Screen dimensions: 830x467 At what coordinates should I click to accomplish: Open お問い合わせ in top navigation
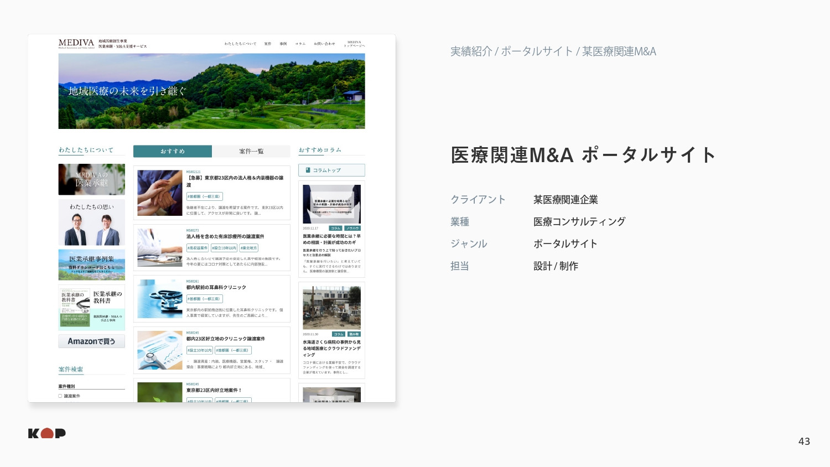pos(324,44)
